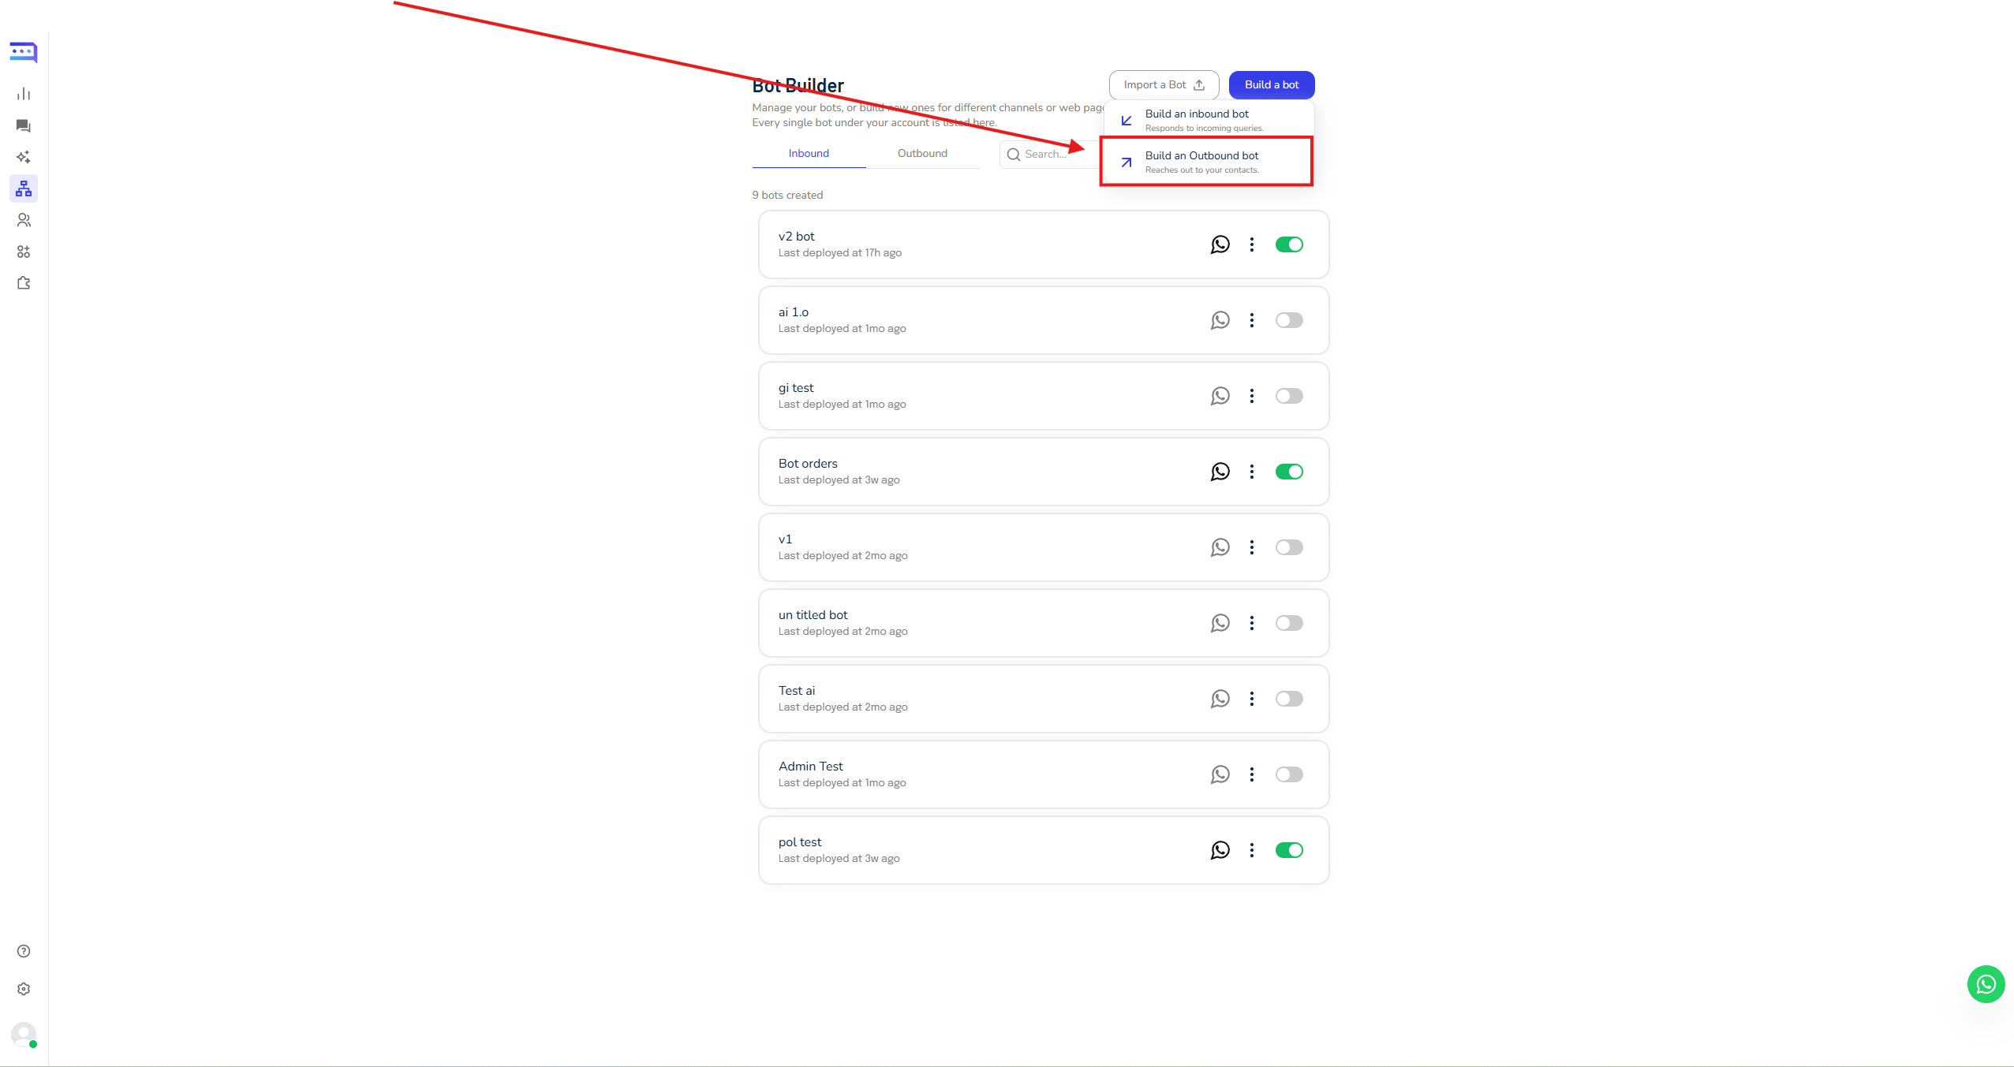The image size is (2014, 1067).
Task: Open three-dot menu for Admin Test
Action: click(x=1251, y=774)
